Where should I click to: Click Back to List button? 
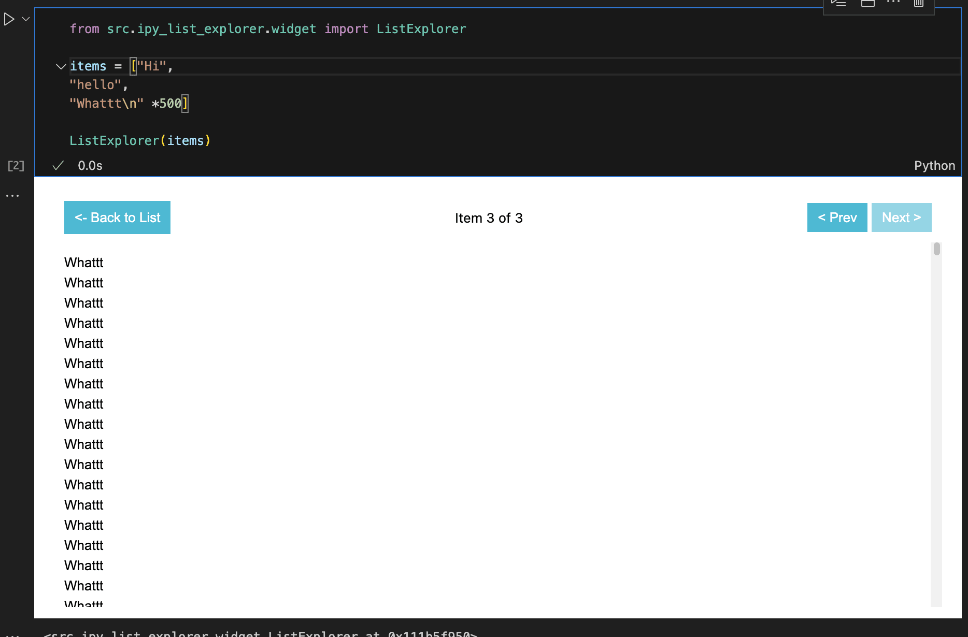pos(117,218)
